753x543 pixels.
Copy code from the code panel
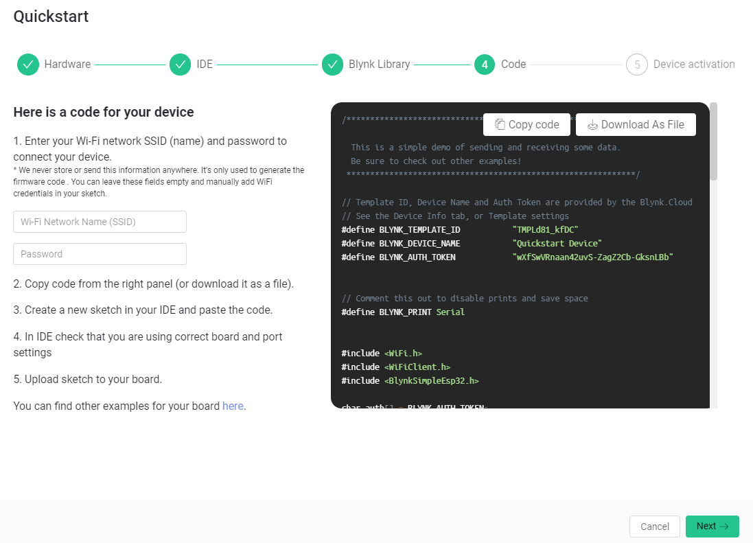(526, 125)
